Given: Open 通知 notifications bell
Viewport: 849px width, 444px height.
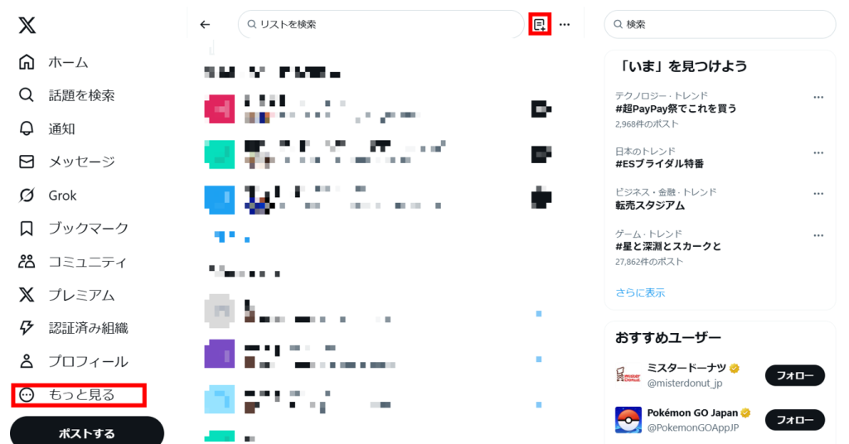Looking at the screenshot, I should click(x=27, y=128).
